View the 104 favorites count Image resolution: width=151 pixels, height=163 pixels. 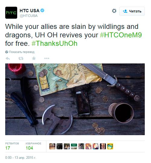pyautogui.click(x=29, y=148)
